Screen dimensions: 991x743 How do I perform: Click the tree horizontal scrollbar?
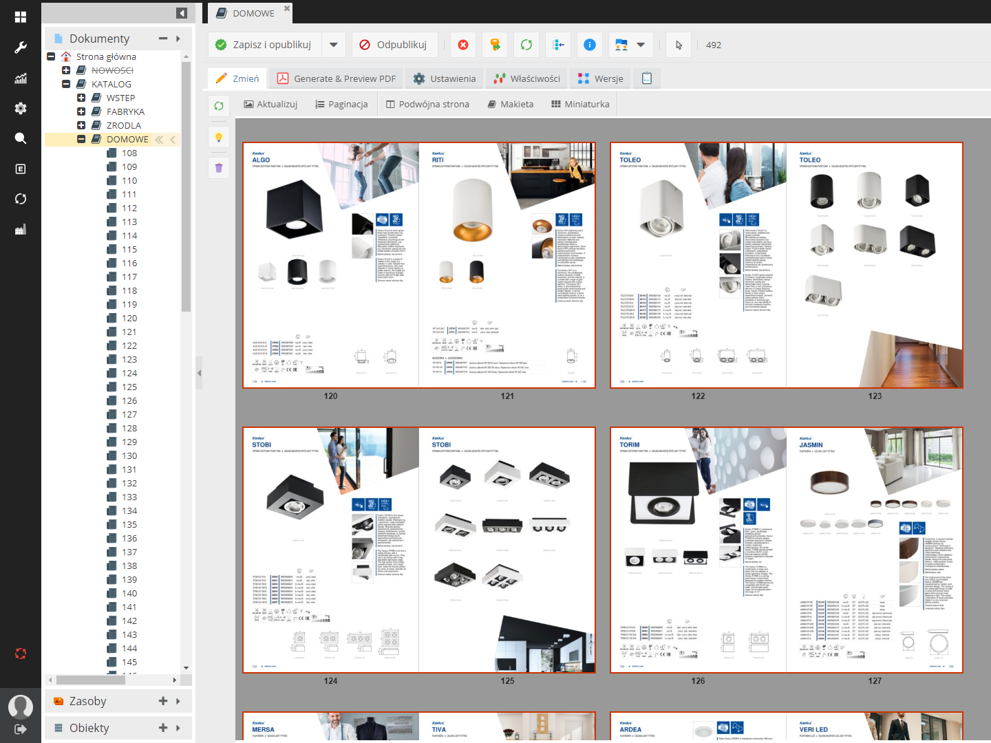coord(90,680)
